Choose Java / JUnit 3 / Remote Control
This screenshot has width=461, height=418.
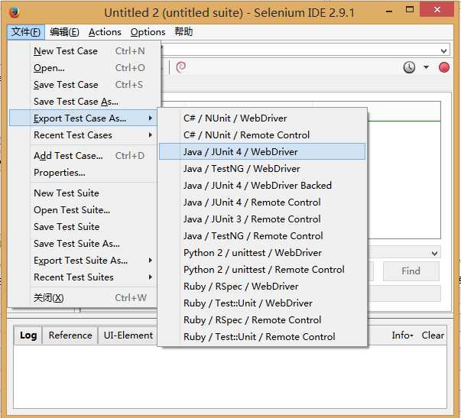click(262, 219)
